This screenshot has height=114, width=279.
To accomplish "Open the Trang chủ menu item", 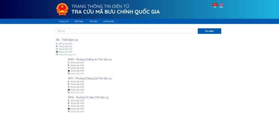I will pos(64,21).
